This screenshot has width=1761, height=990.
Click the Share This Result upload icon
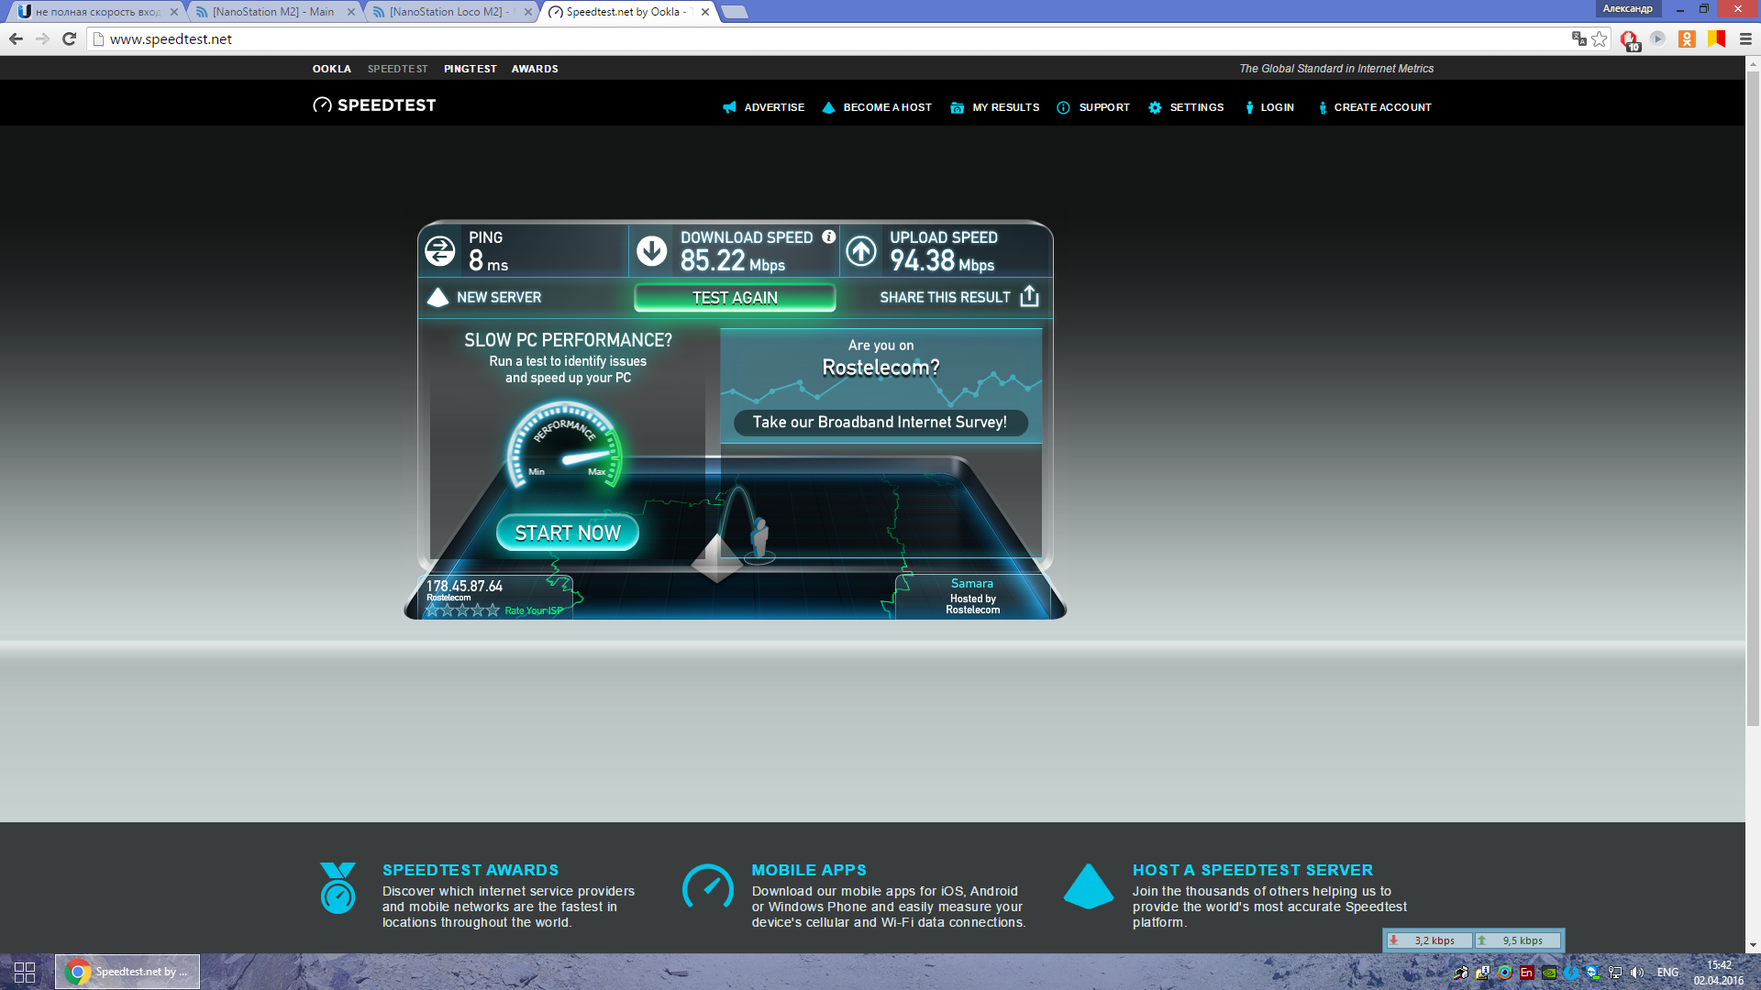[1029, 297]
